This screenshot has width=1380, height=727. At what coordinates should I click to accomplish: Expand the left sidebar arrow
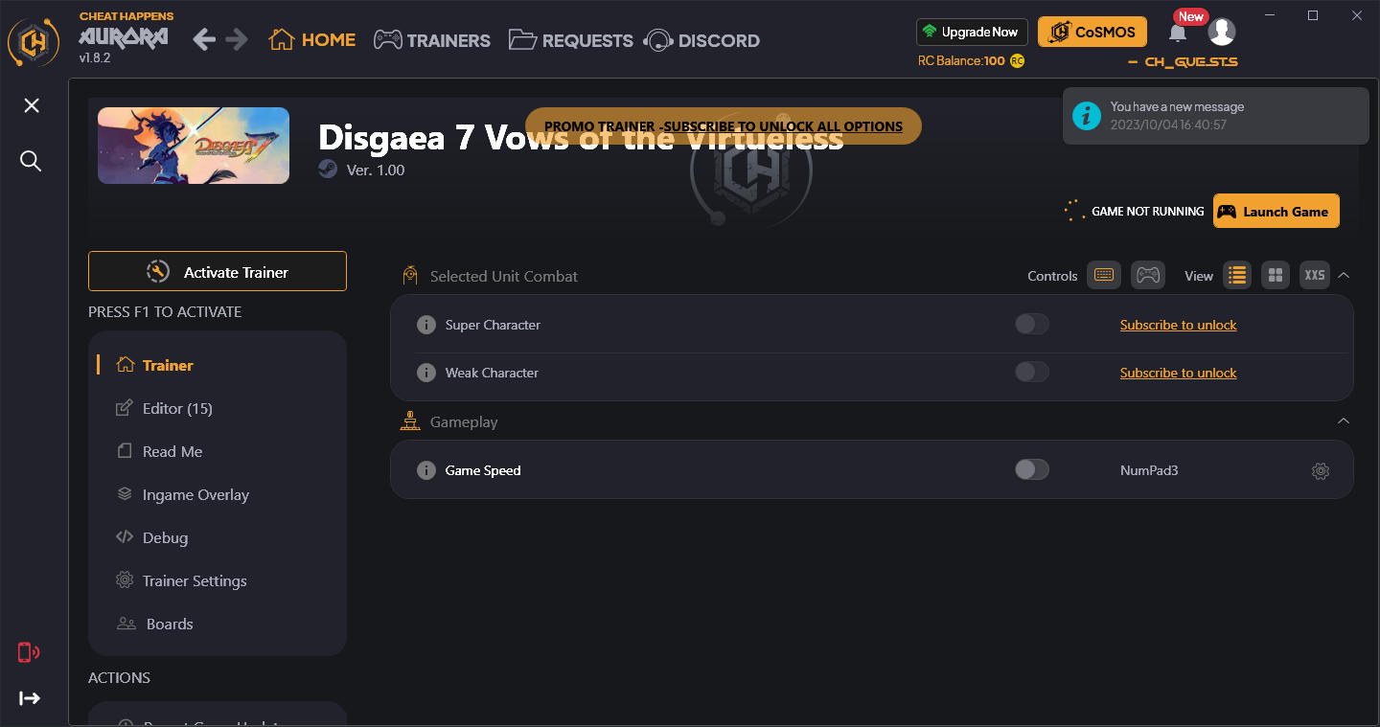[31, 698]
